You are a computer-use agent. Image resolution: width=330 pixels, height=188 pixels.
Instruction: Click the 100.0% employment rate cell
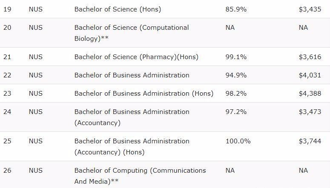pyautogui.click(x=238, y=141)
